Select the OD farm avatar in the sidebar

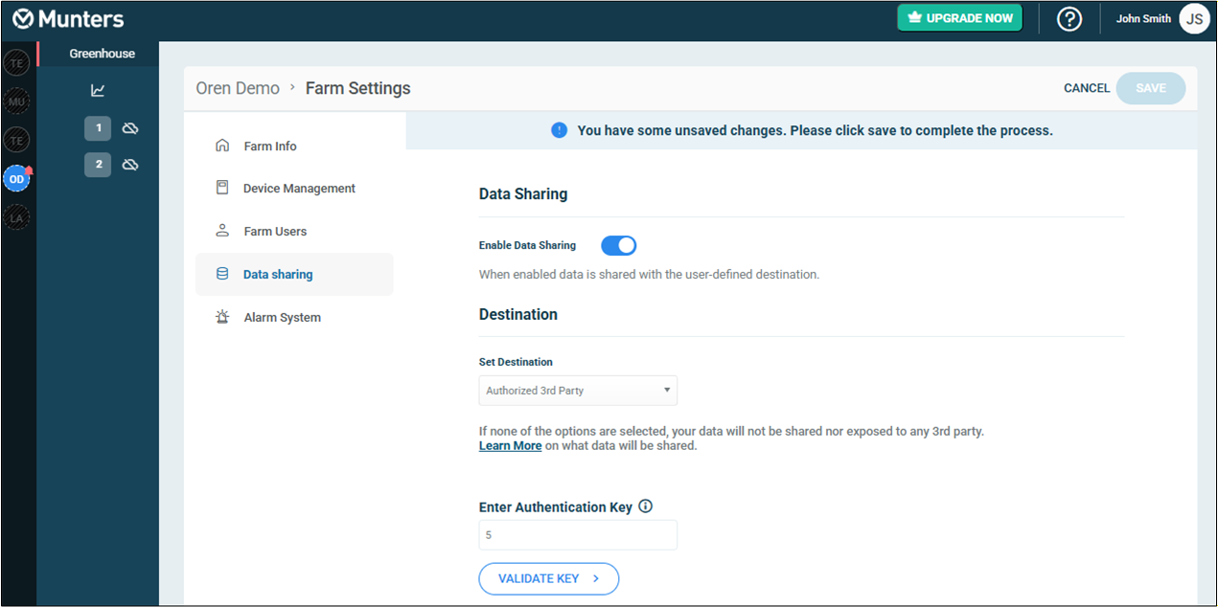[15, 178]
